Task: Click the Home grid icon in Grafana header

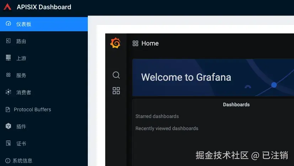Action: (135, 43)
